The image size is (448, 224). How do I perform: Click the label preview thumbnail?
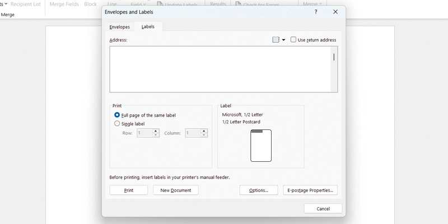coord(261,146)
